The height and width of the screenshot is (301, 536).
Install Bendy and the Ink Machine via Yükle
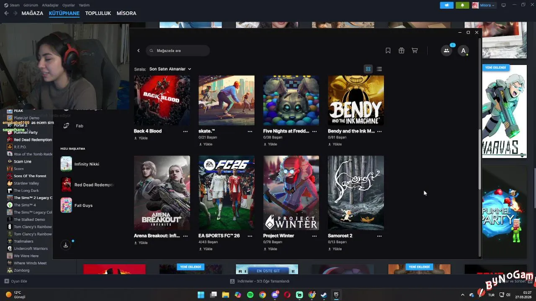(x=335, y=144)
